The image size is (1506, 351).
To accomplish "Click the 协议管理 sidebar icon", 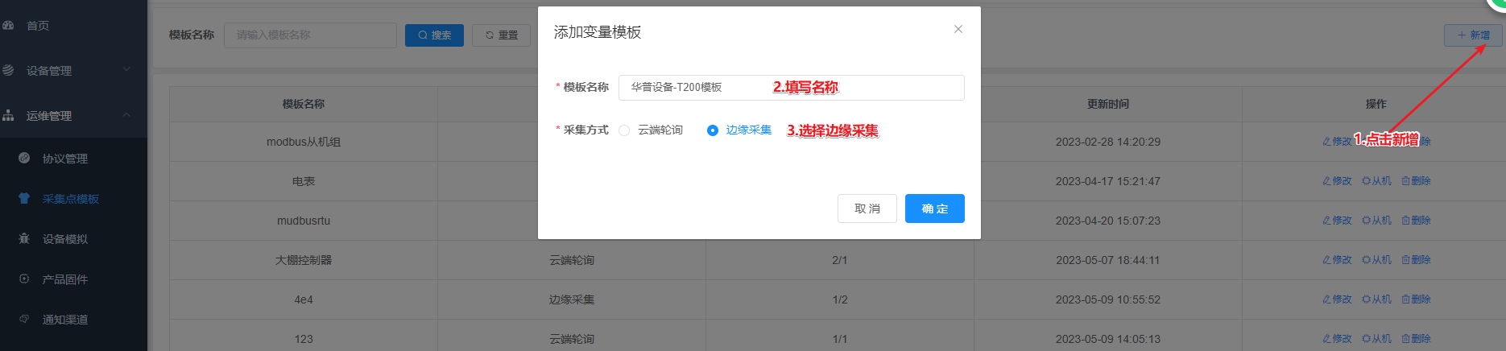I will click(x=24, y=159).
